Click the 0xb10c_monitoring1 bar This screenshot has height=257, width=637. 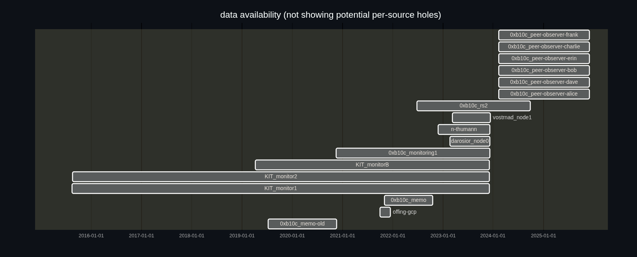tap(413, 153)
